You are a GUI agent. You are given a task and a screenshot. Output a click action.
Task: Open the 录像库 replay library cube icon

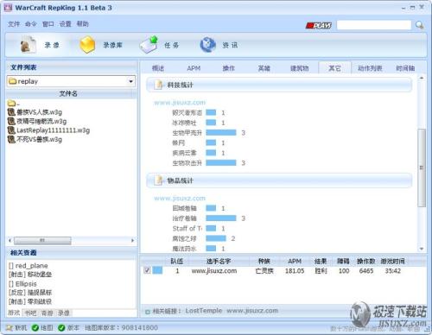coord(87,45)
